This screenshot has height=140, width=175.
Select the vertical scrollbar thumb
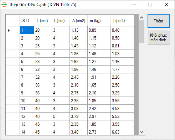point(141,32)
